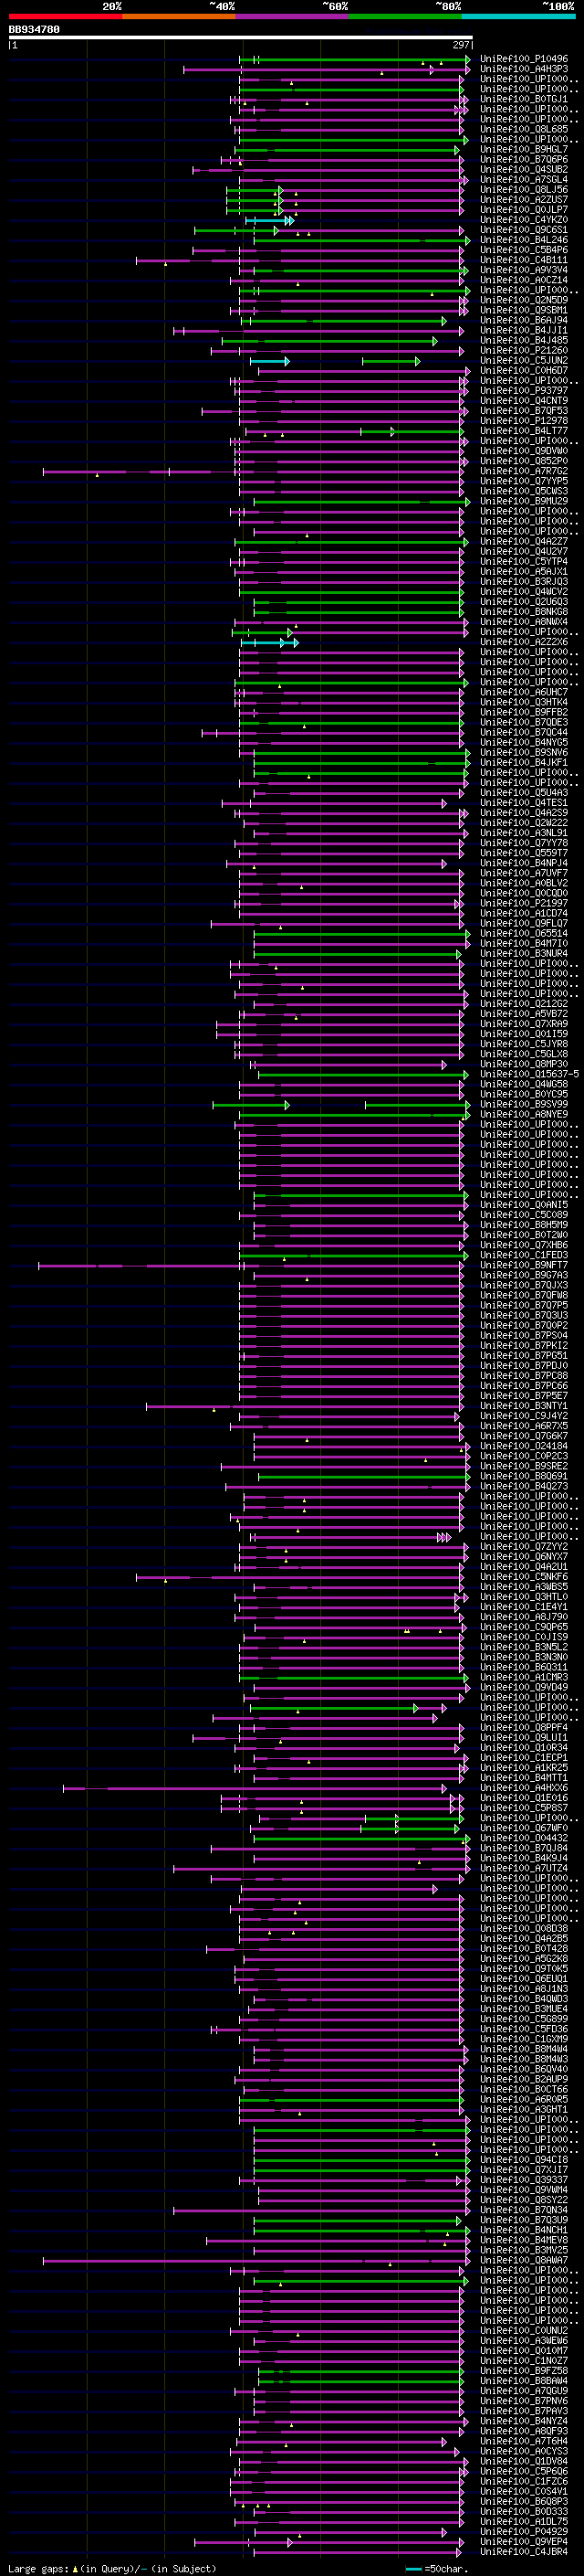584x2576 pixels.
Task: Click the label UniRef100_B4NCH1
Action: [x=524, y=2230]
